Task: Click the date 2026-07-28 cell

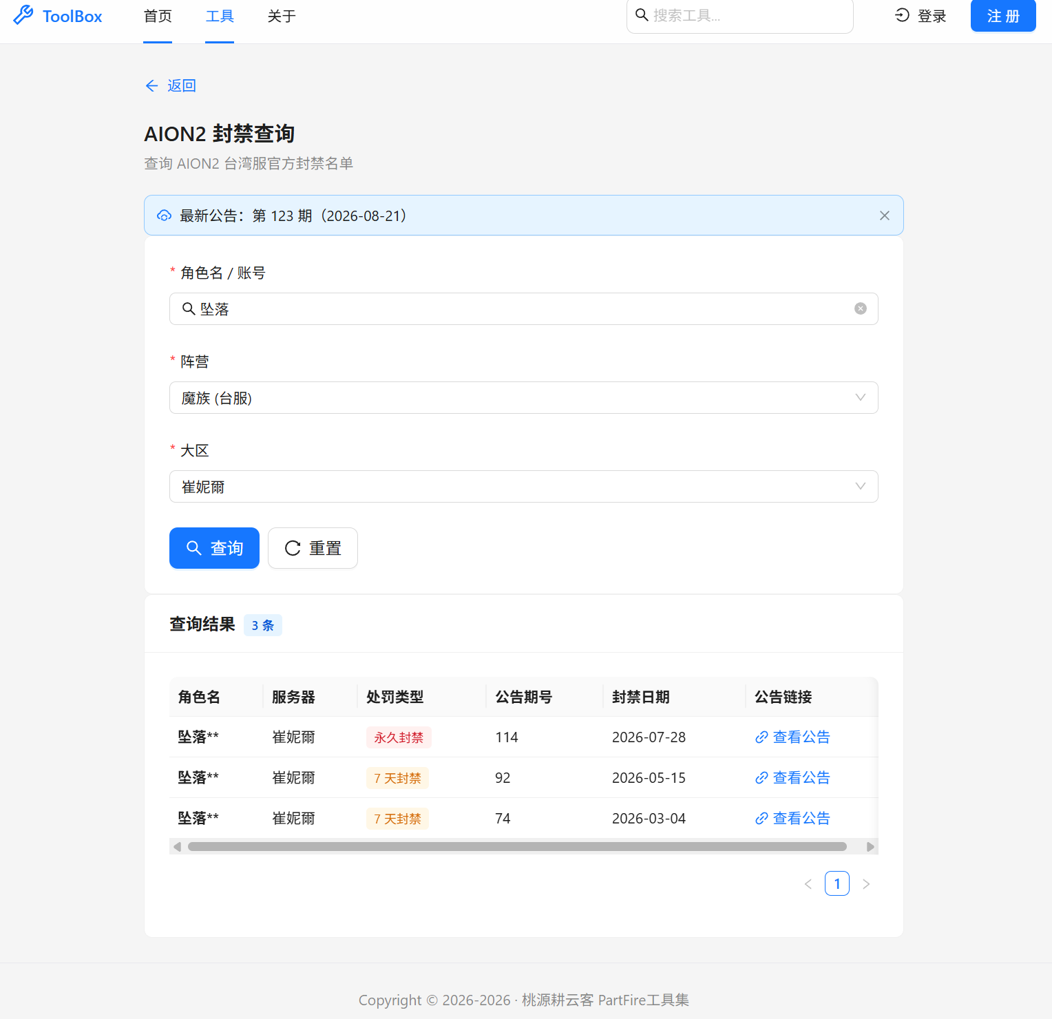Action: point(649,737)
